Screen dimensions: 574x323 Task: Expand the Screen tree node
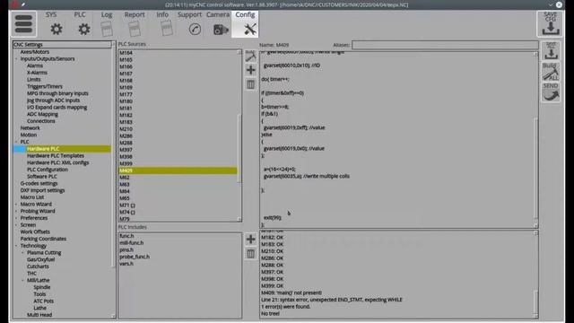point(16,225)
